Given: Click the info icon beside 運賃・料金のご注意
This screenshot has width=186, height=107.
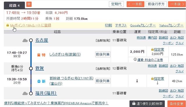Looking at the screenshot, I should pos(135,59).
